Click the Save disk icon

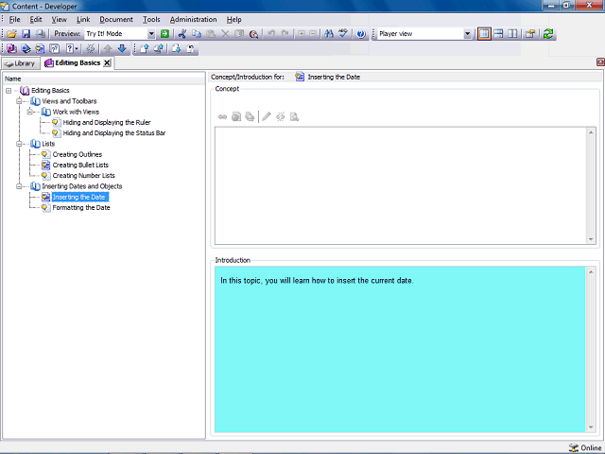(x=26, y=34)
